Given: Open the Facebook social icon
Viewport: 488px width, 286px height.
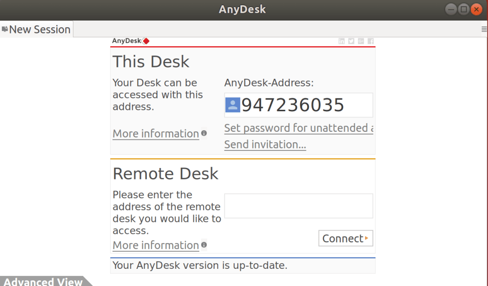Looking at the screenshot, I should click(370, 41).
